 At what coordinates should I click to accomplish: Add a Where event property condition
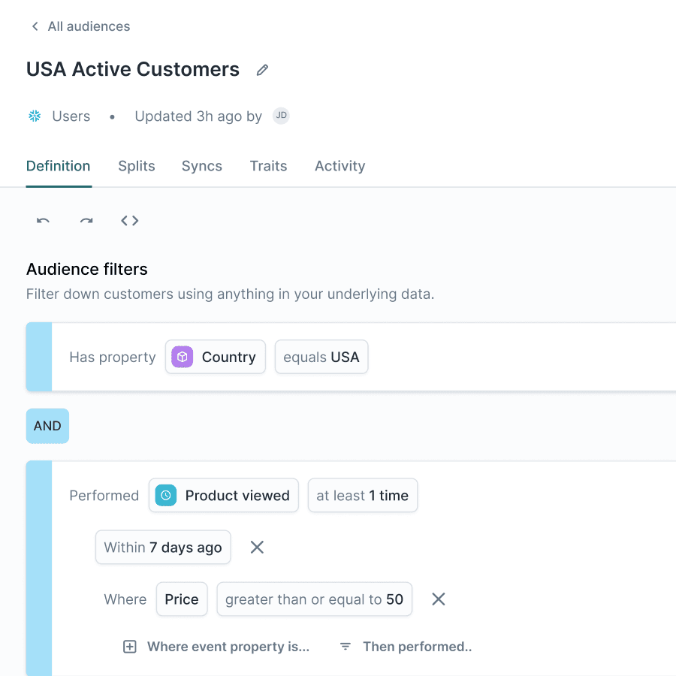[216, 647]
